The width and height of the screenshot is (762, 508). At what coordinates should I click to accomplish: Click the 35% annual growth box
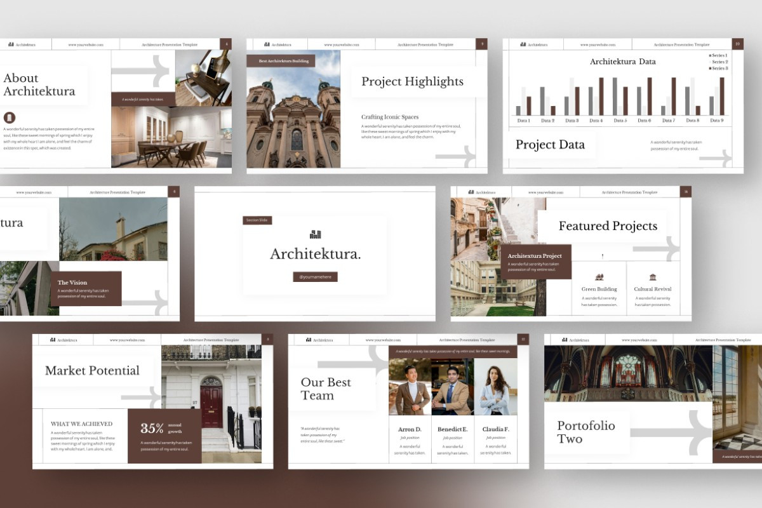tap(164, 436)
